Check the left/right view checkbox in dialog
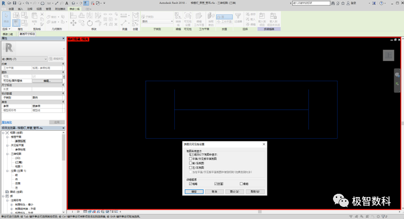 [191, 168]
